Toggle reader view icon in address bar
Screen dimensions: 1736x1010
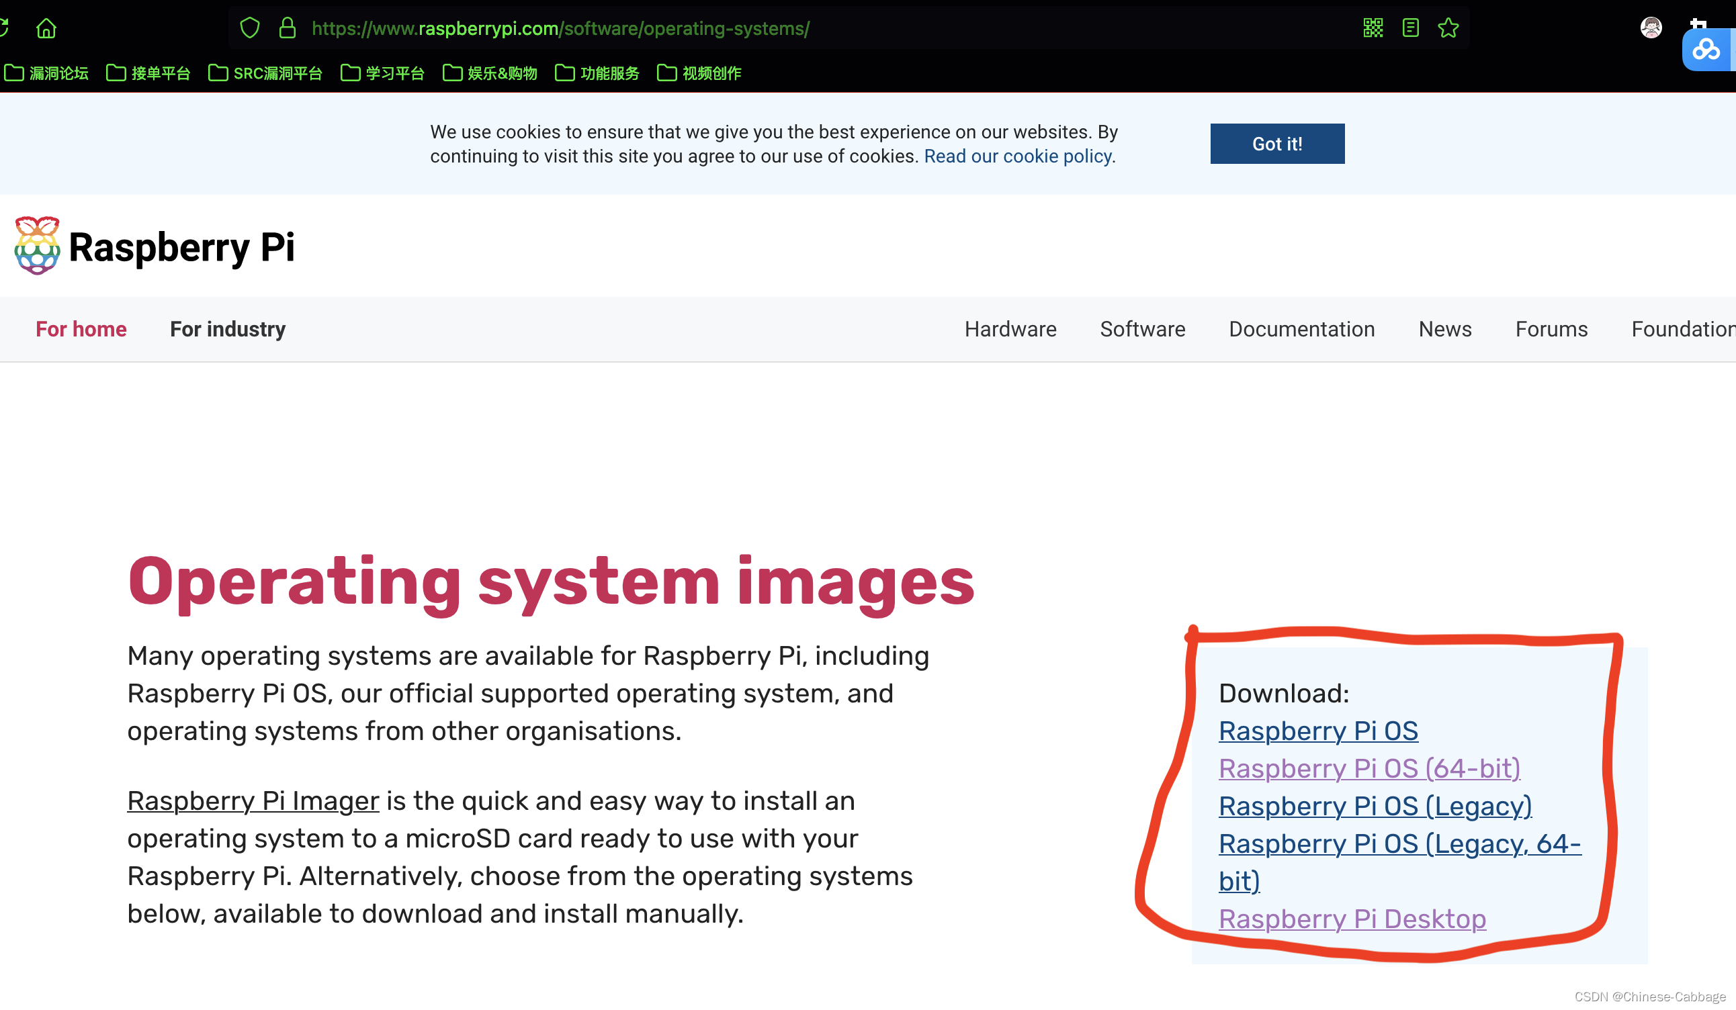pyautogui.click(x=1410, y=28)
